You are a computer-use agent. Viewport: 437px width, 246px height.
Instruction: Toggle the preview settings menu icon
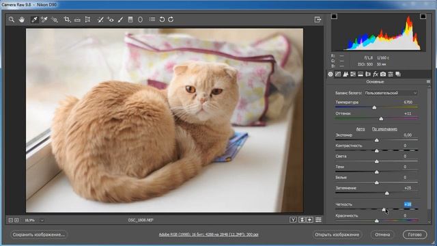pyautogui.click(x=318, y=220)
